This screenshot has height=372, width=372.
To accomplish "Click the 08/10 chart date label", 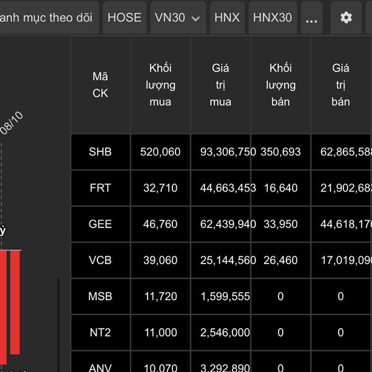I will coord(12,123).
